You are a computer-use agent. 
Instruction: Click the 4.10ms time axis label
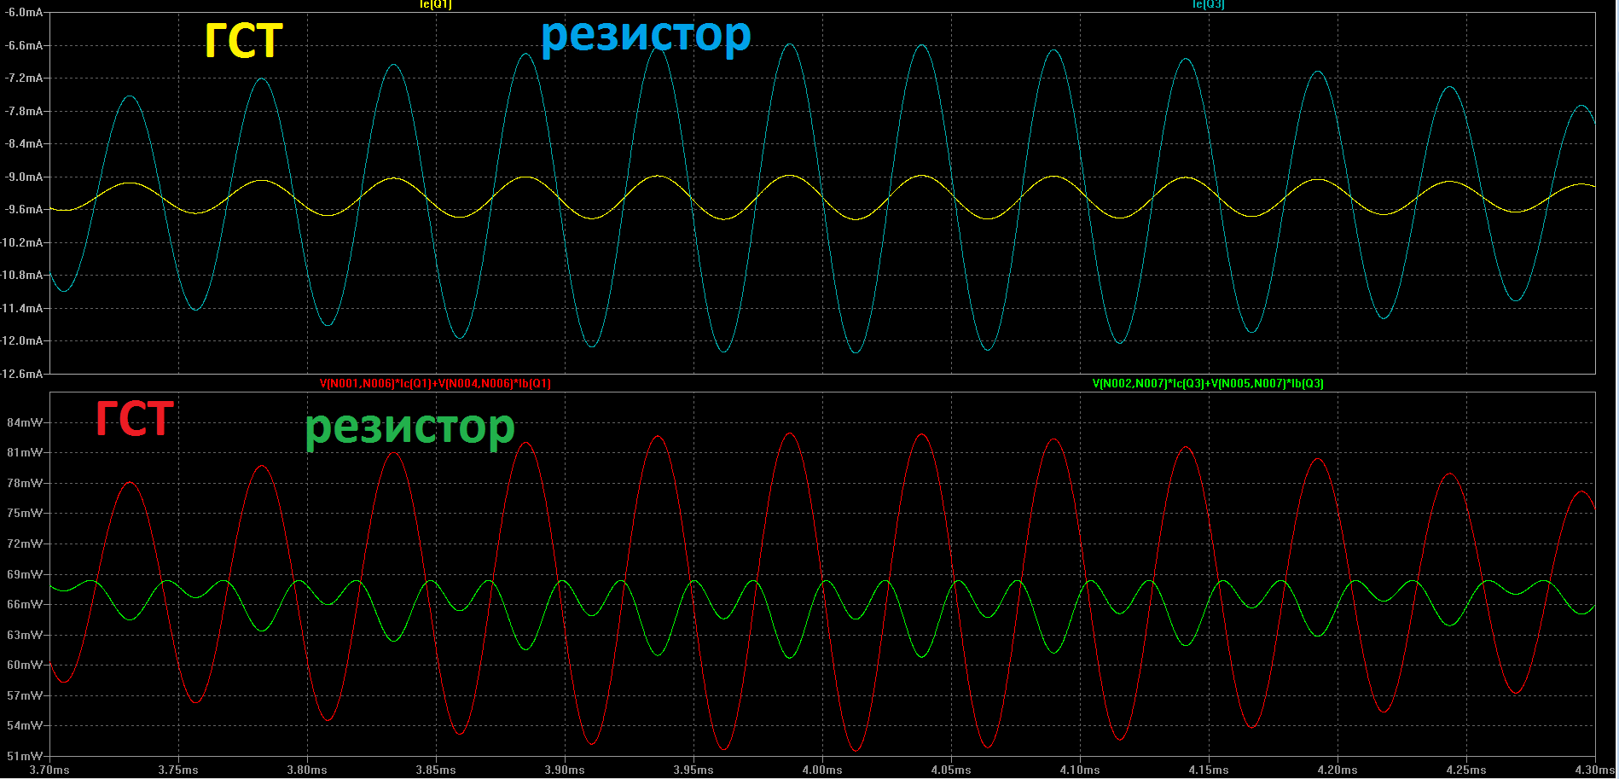(x=1080, y=770)
